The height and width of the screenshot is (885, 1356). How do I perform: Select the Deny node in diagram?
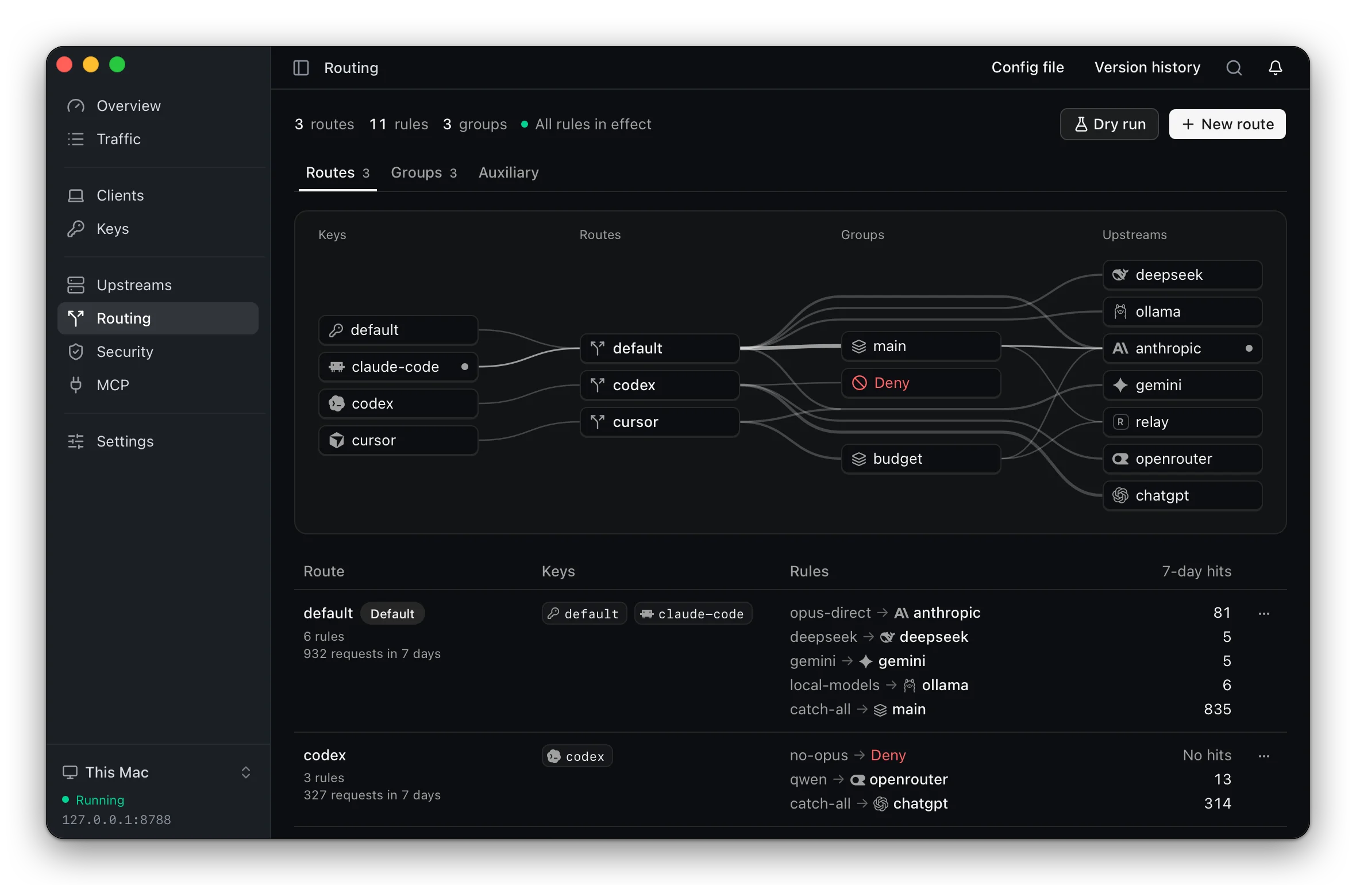click(x=921, y=383)
